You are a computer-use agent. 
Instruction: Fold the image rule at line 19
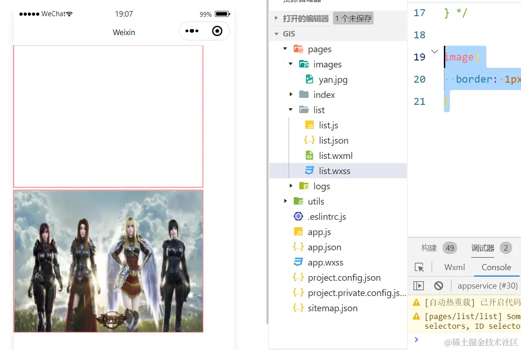[434, 51]
